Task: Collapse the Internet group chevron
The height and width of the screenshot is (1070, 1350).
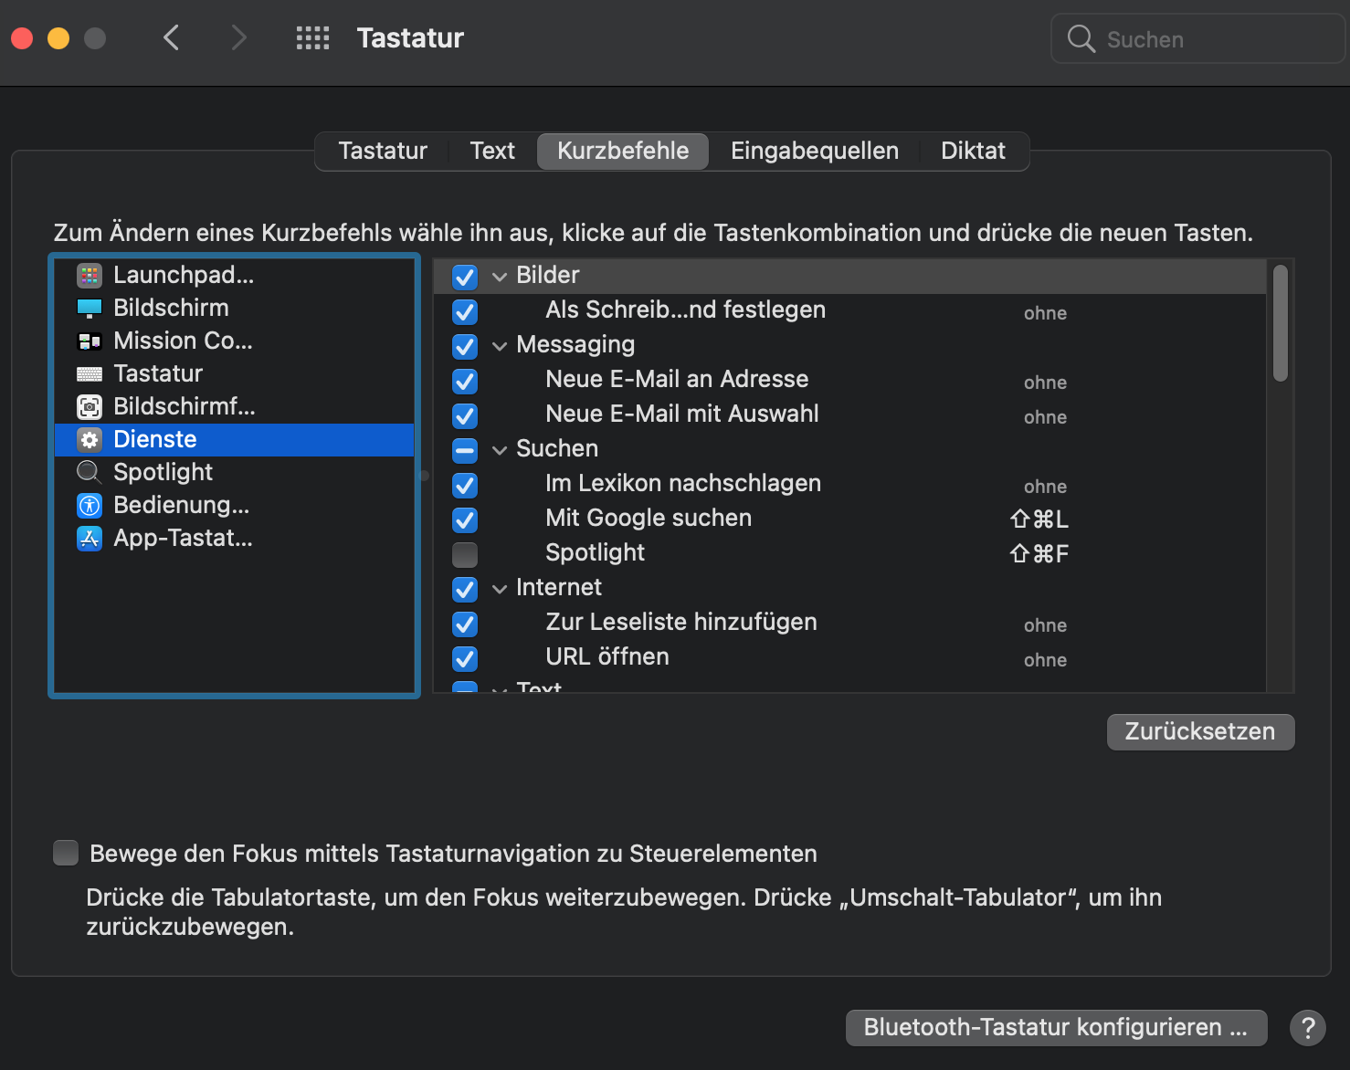Action: [500, 588]
